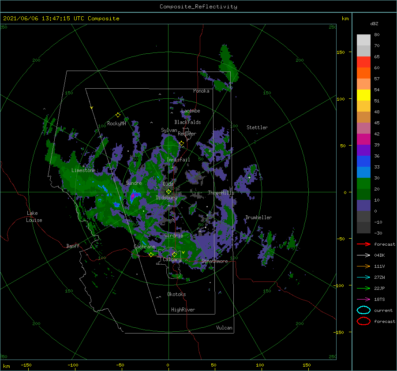Click the Innisfail city label
This screenshot has height=371, width=397.
(178, 160)
